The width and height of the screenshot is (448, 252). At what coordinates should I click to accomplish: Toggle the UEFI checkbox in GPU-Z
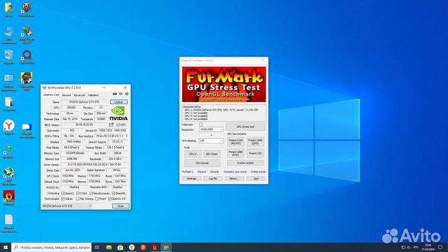pyautogui.click(x=119, y=124)
